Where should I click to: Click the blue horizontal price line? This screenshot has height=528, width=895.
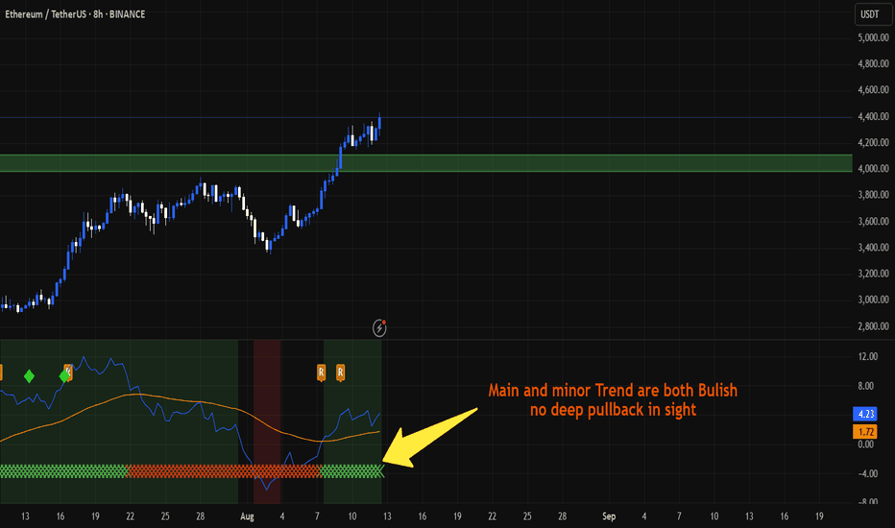[x=425, y=117]
